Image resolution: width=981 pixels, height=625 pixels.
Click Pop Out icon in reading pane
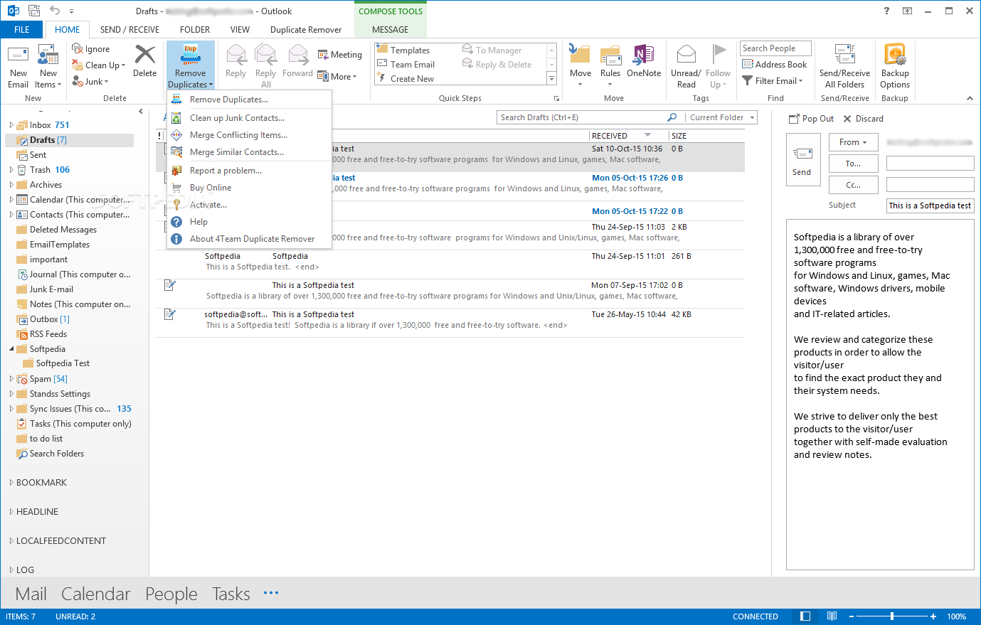click(x=794, y=119)
